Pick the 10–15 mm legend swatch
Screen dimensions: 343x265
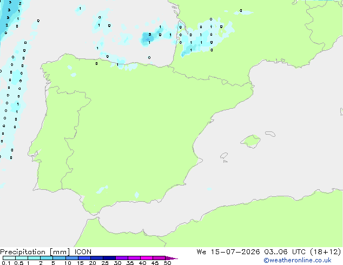(x=71, y=258)
